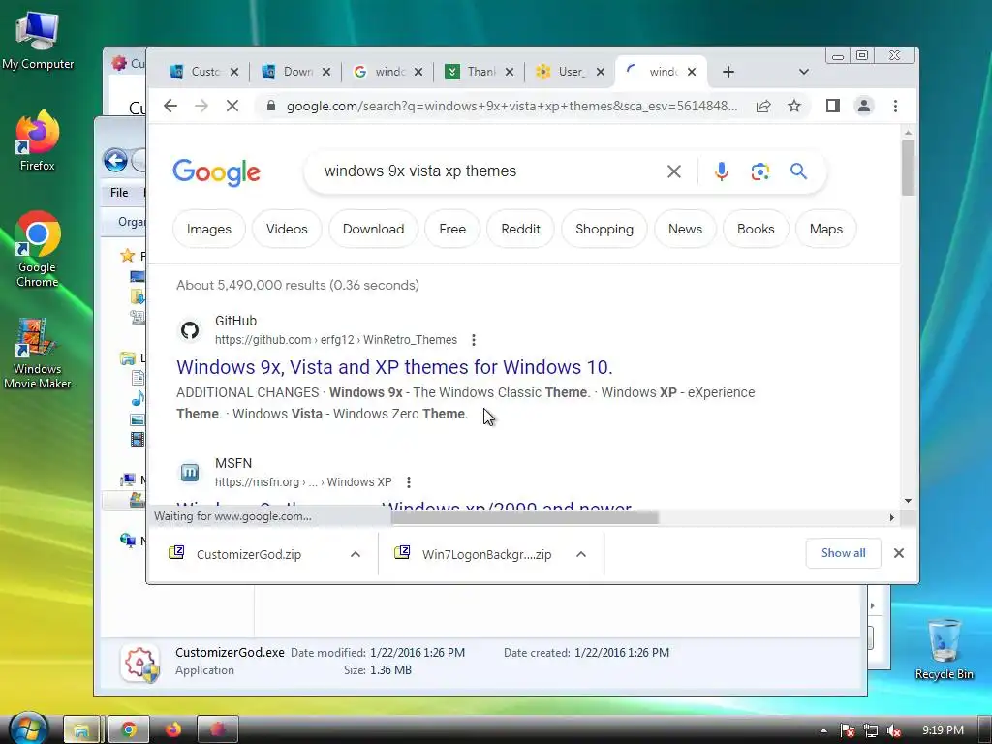Select the Maps filter chip

click(x=826, y=229)
